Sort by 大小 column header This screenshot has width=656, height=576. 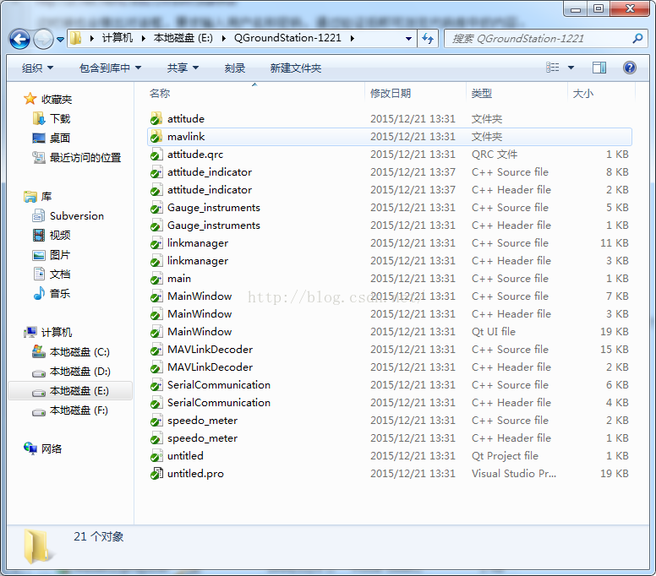click(x=582, y=93)
